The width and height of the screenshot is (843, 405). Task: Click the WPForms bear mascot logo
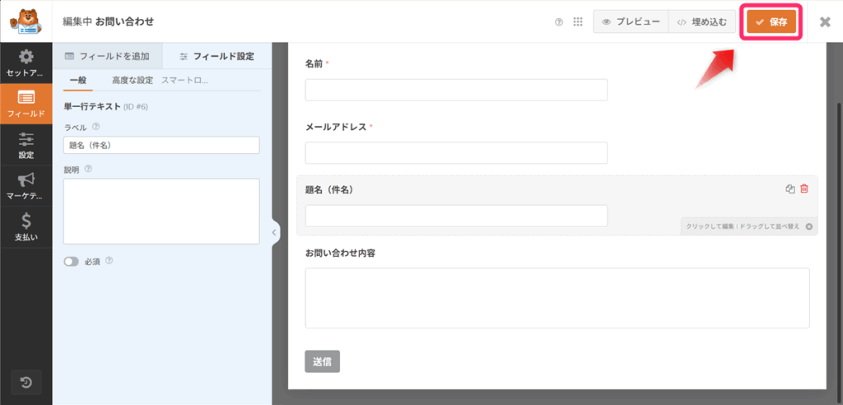tap(26, 21)
